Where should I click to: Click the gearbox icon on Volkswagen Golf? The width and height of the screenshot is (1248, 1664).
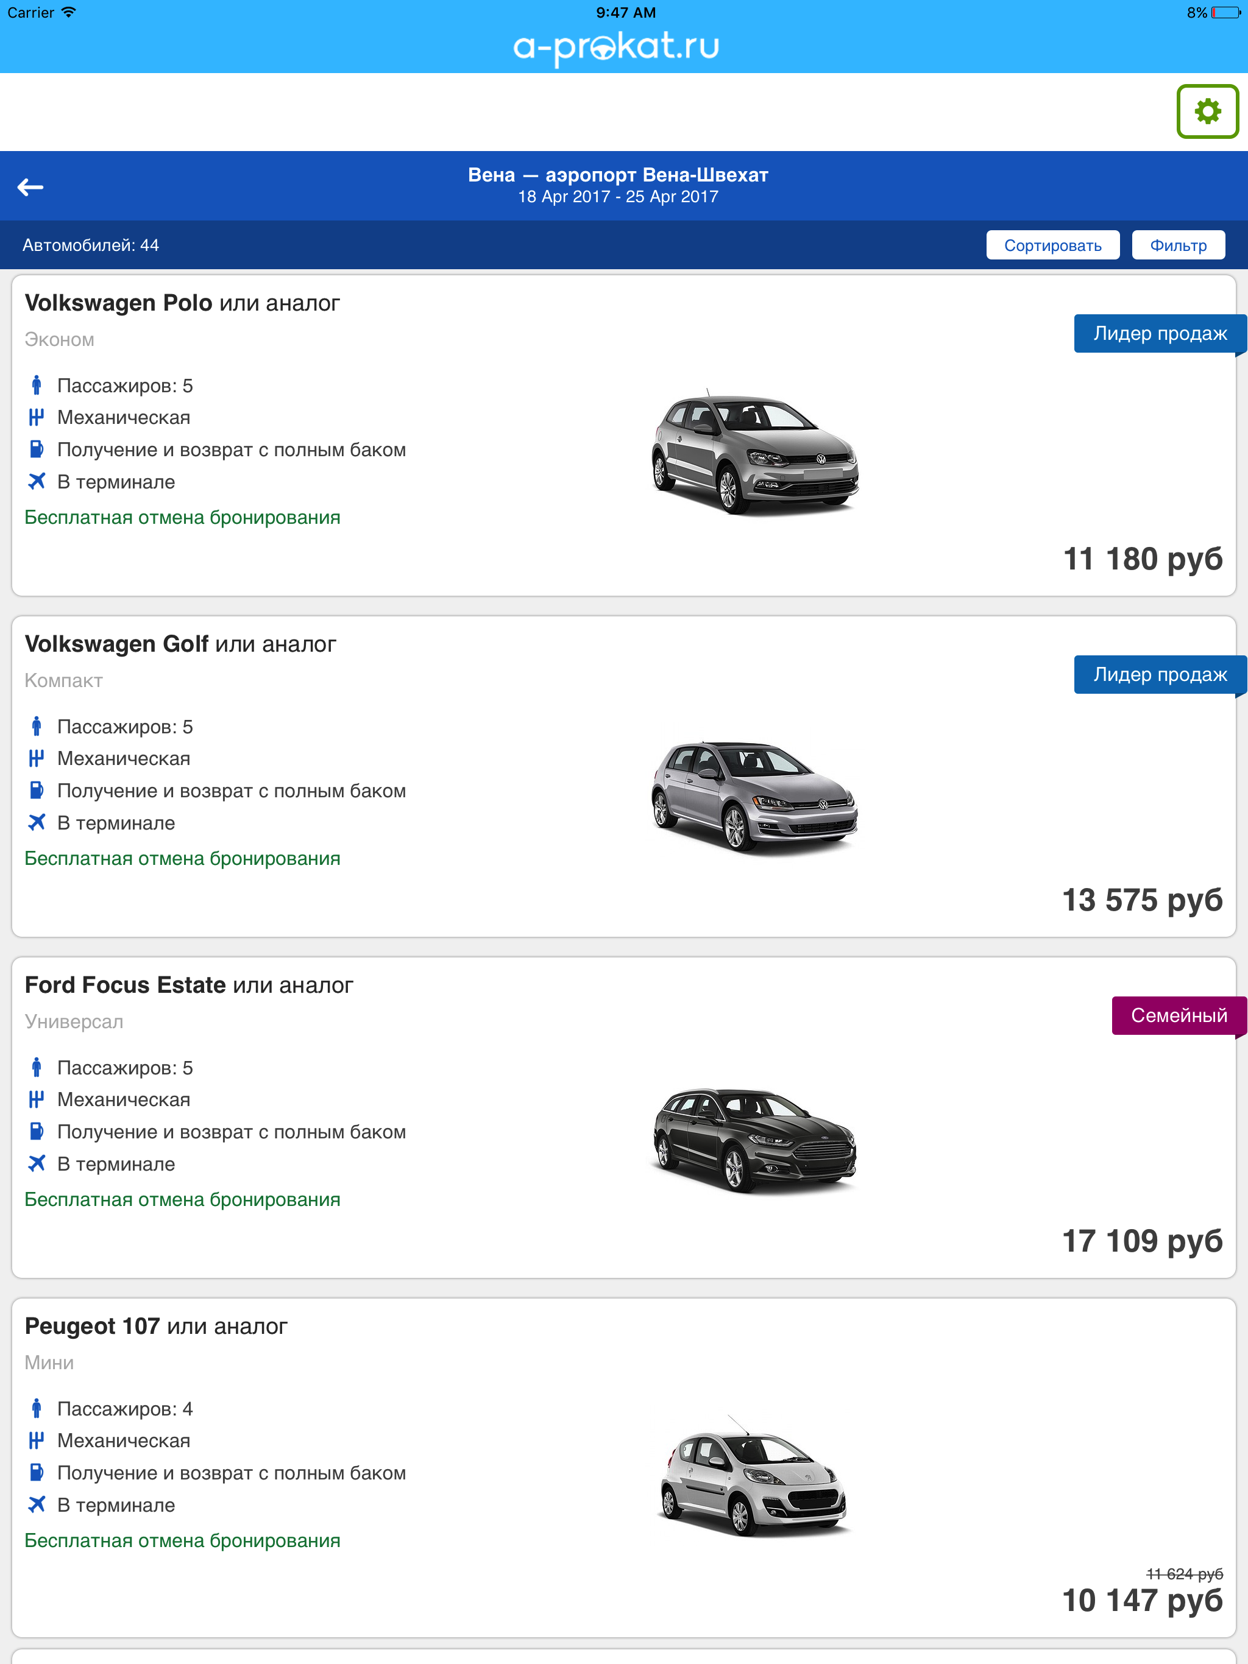36,758
